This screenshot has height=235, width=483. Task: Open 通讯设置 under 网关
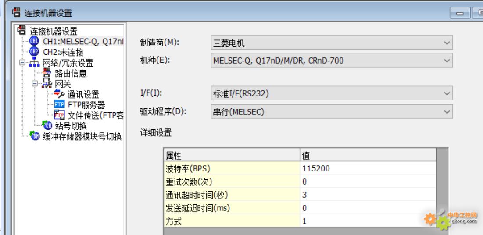[83, 95]
